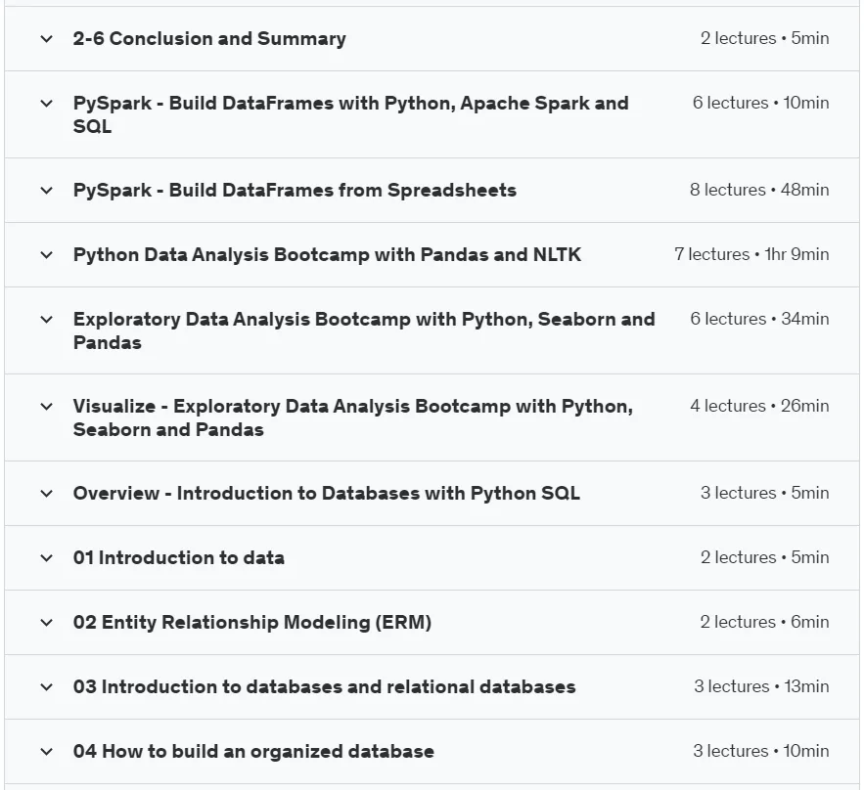
Task: Expand chevron for Overview - Introduction to Databases
Action: coord(47,494)
